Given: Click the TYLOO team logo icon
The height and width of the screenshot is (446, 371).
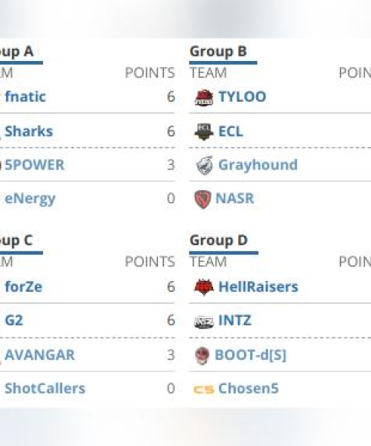Looking at the screenshot, I should point(204,97).
